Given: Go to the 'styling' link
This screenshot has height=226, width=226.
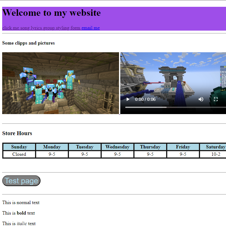Looking at the screenshot, I should tap(62, 28).
